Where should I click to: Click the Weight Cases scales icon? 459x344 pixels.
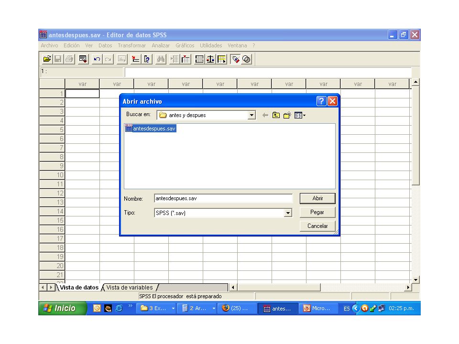(x=210, y=59)
